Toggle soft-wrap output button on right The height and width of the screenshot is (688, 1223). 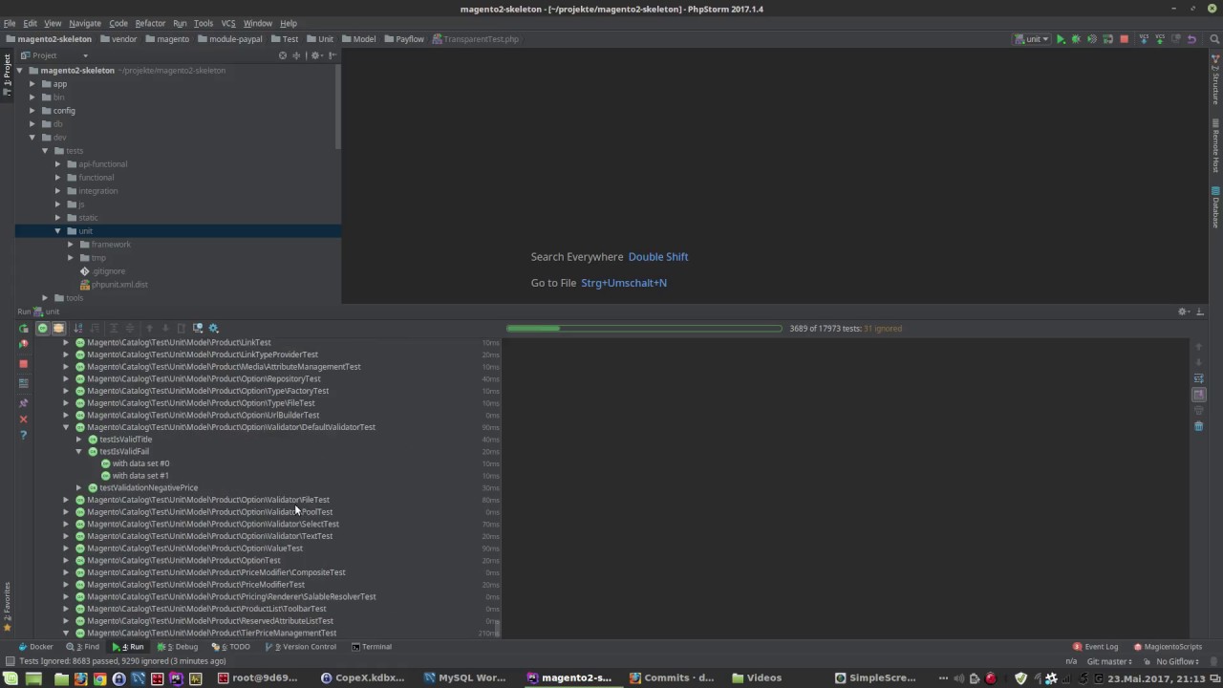[x=1199, y=378]
